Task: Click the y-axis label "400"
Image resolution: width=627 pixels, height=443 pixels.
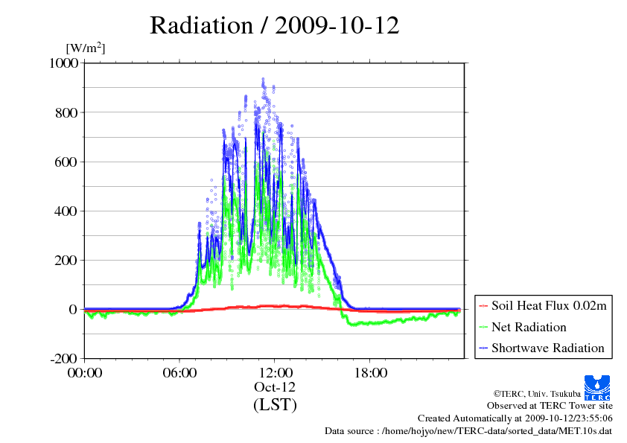Action: pos(66,211)
